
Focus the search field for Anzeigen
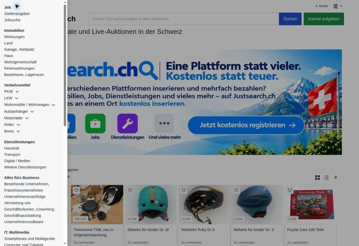coord(183,19)
